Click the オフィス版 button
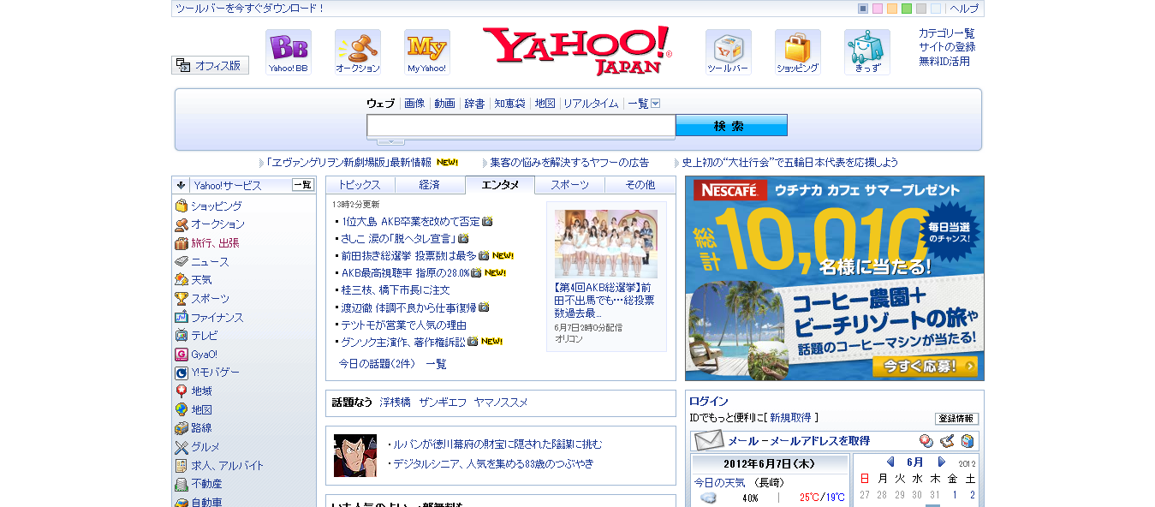 [x=211, y=65]
